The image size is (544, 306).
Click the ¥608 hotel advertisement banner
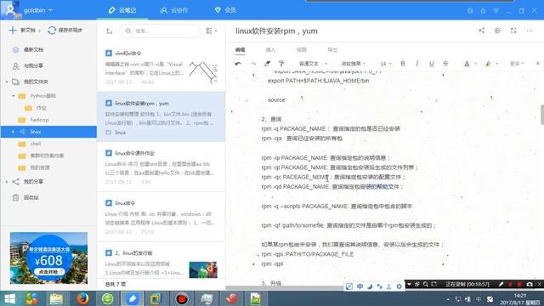tap(48, 258)
